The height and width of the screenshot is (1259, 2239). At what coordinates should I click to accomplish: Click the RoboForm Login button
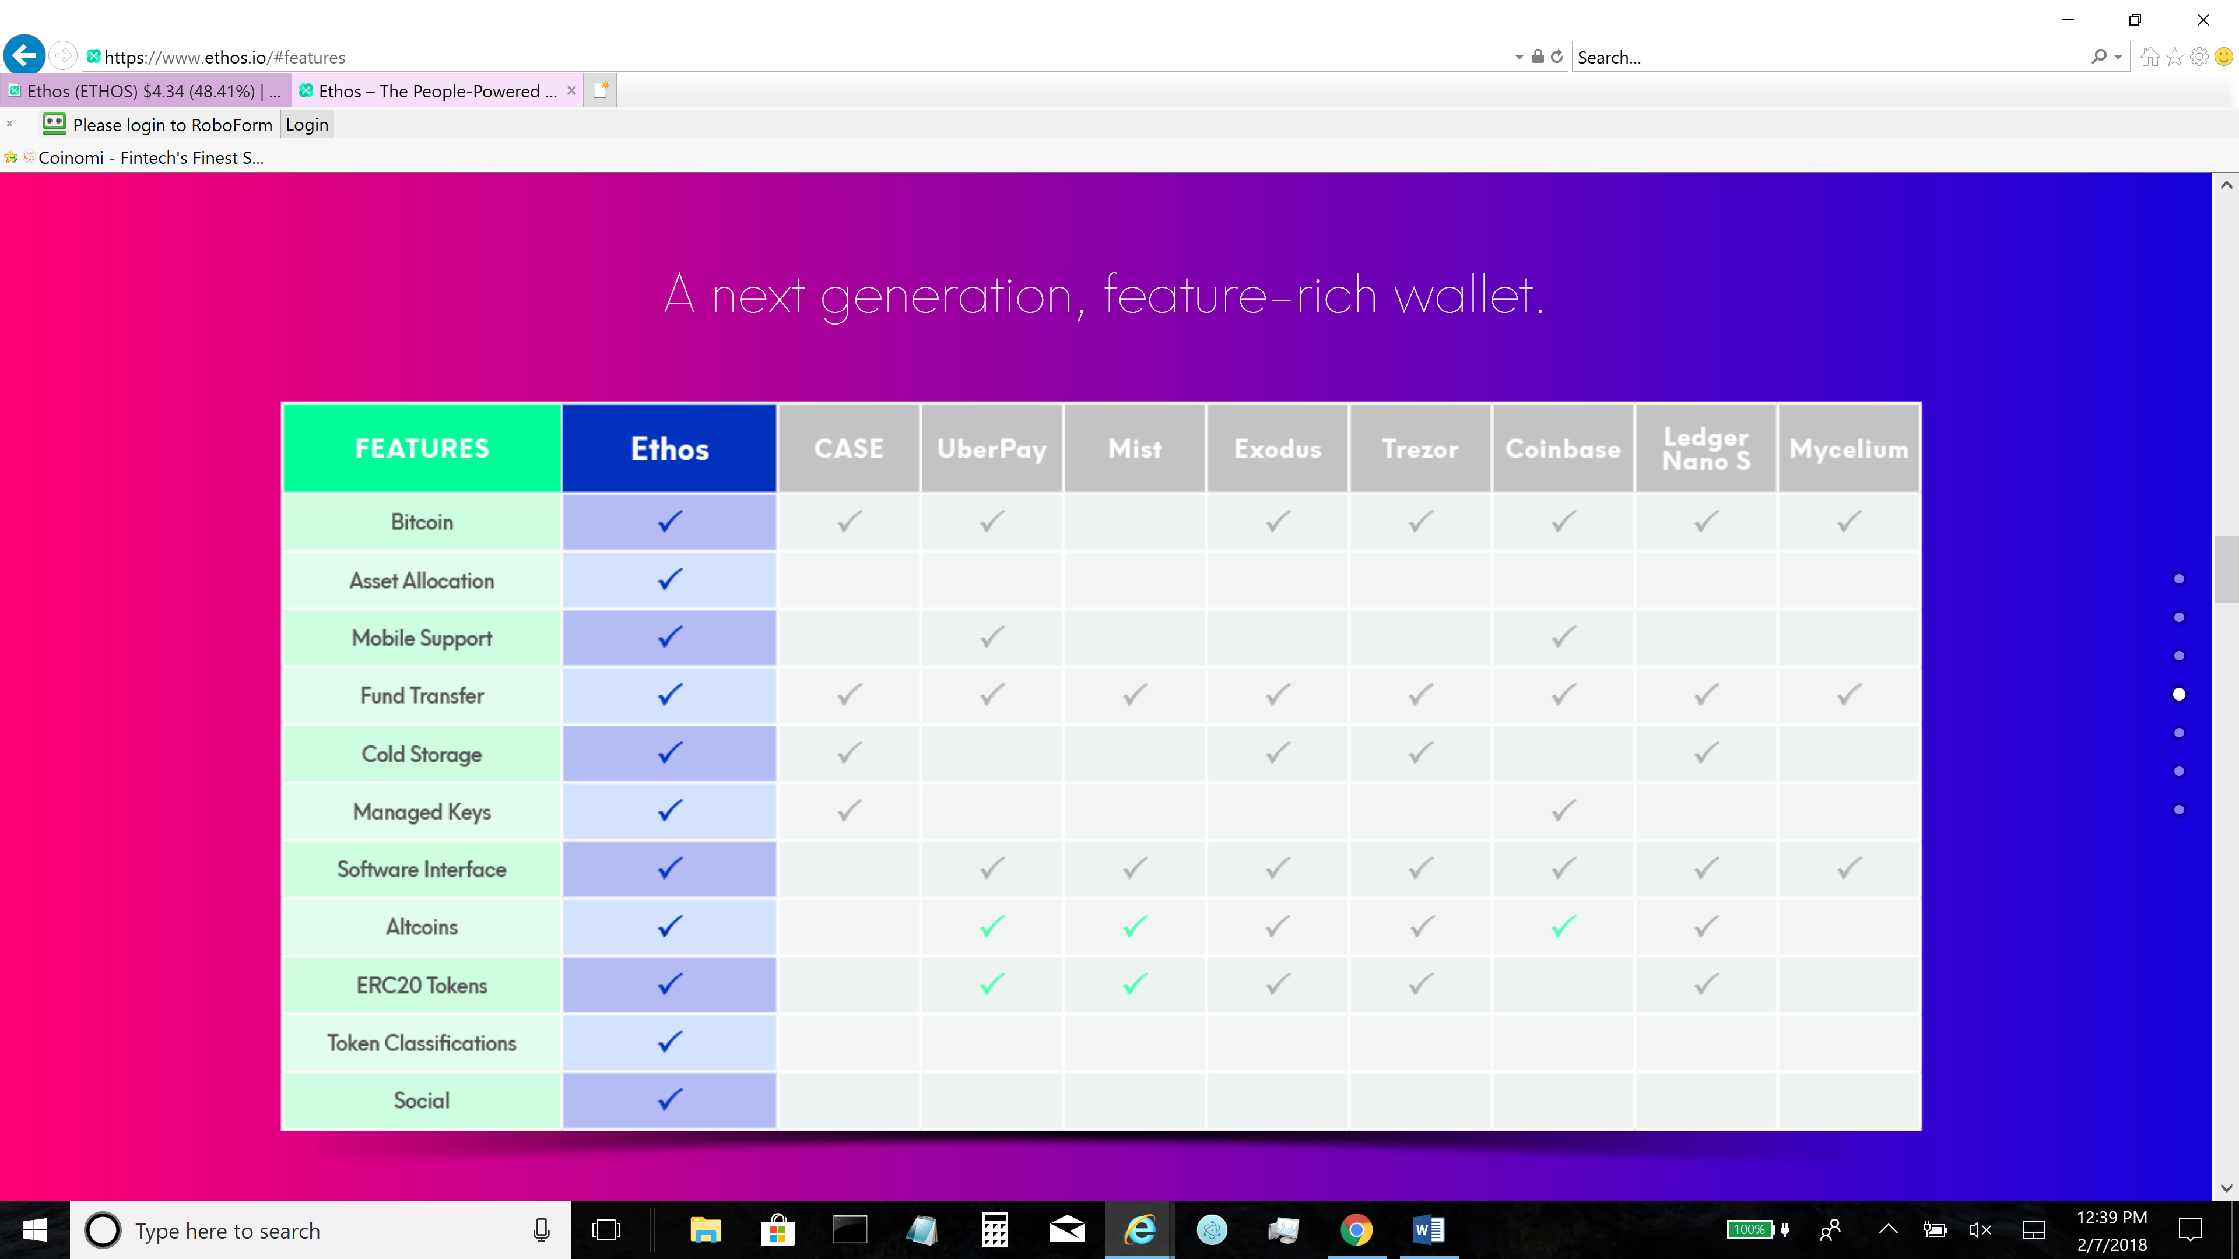(x=307, y=124)
